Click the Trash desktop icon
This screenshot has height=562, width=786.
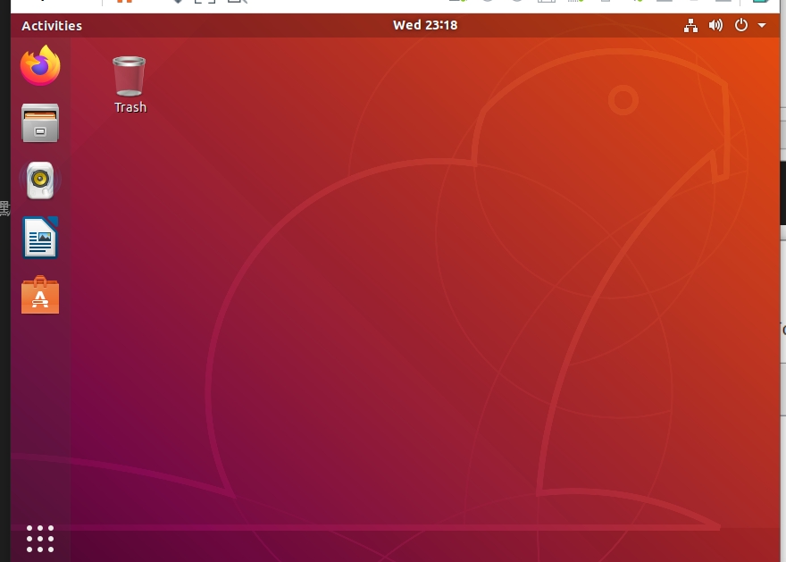[130, 76]
